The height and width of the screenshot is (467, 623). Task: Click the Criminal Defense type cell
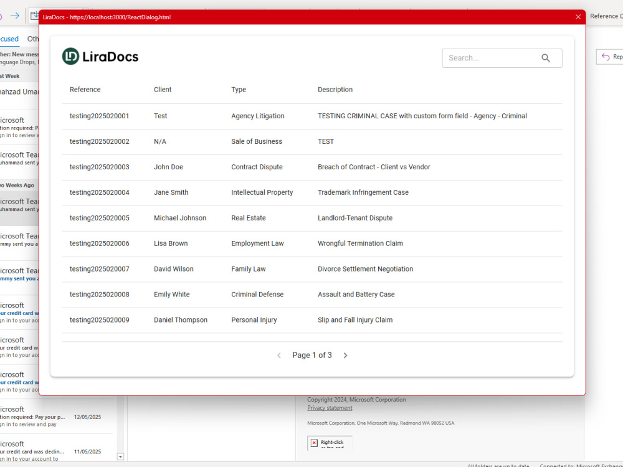tap(257, 295)
